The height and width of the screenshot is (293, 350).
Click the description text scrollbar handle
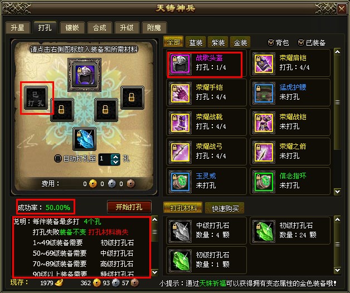154,232
